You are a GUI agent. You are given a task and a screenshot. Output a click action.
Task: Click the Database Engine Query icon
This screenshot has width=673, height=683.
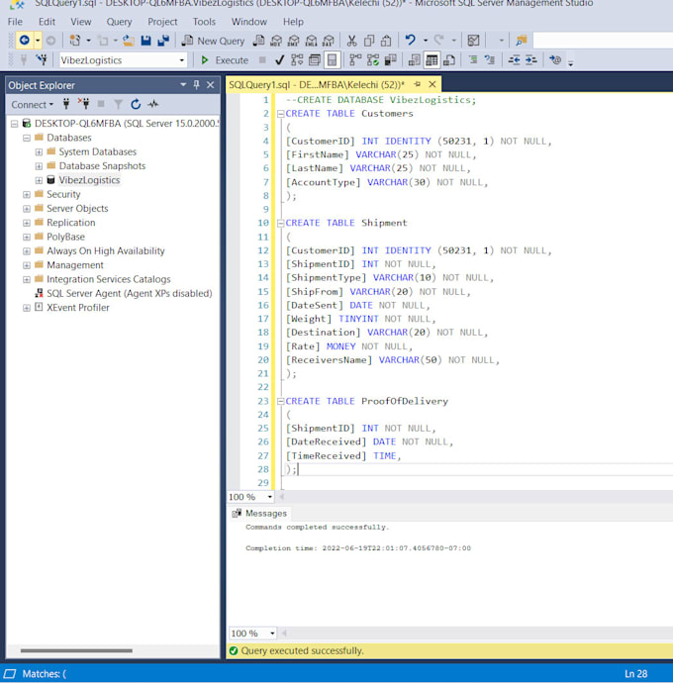coord(258,41)
